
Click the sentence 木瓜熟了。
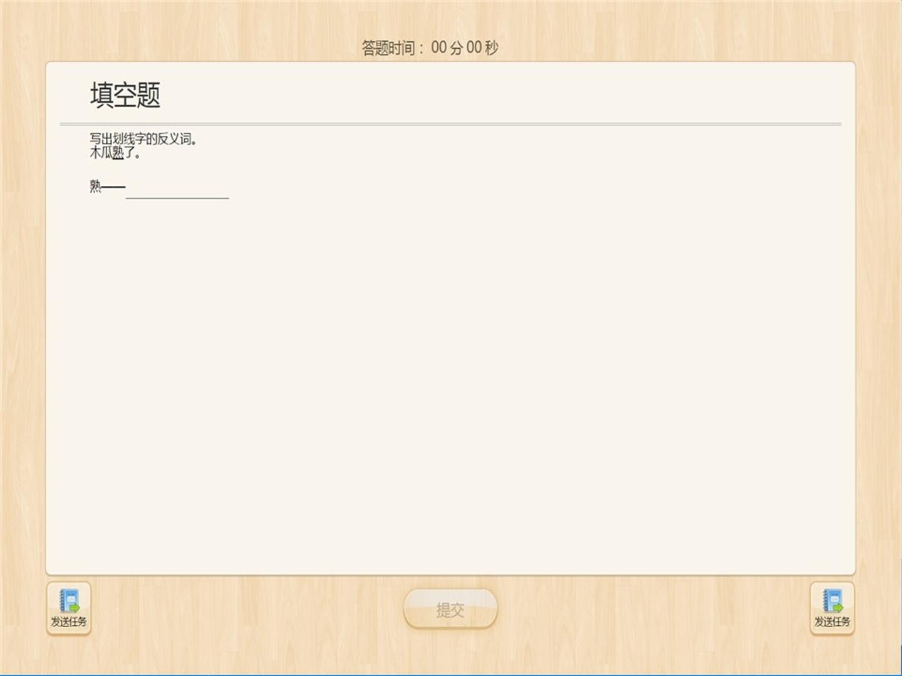pyautogui.click(x=115, y=153)
